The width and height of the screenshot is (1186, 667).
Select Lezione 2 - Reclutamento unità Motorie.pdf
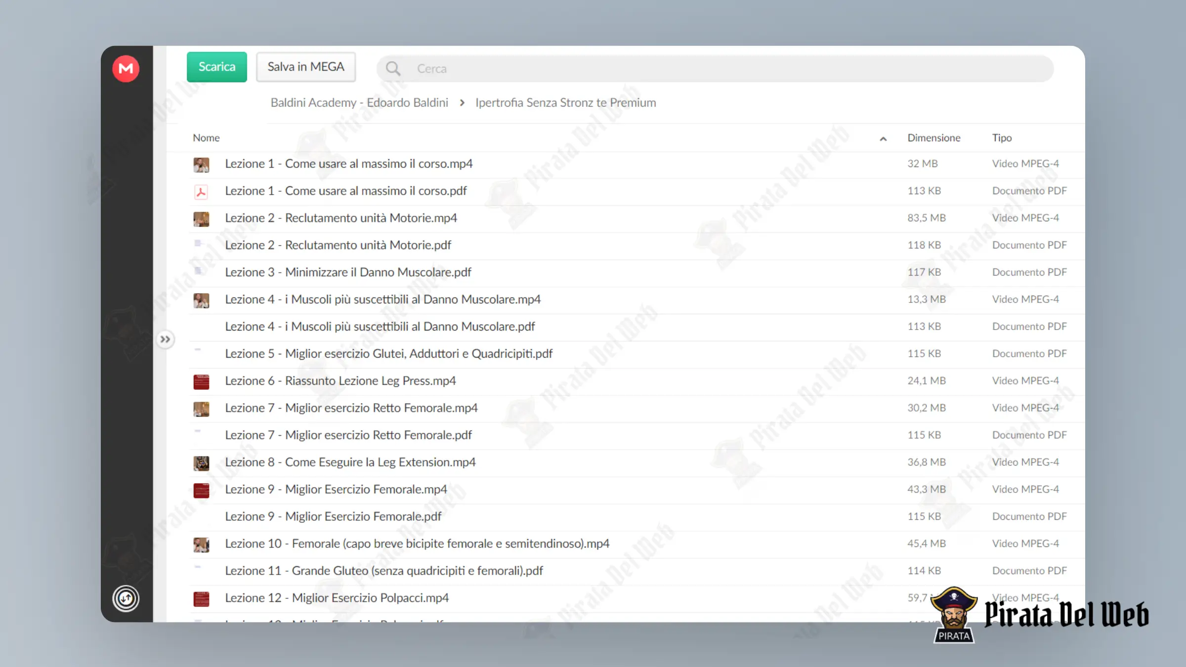click(x=338, y=245)
